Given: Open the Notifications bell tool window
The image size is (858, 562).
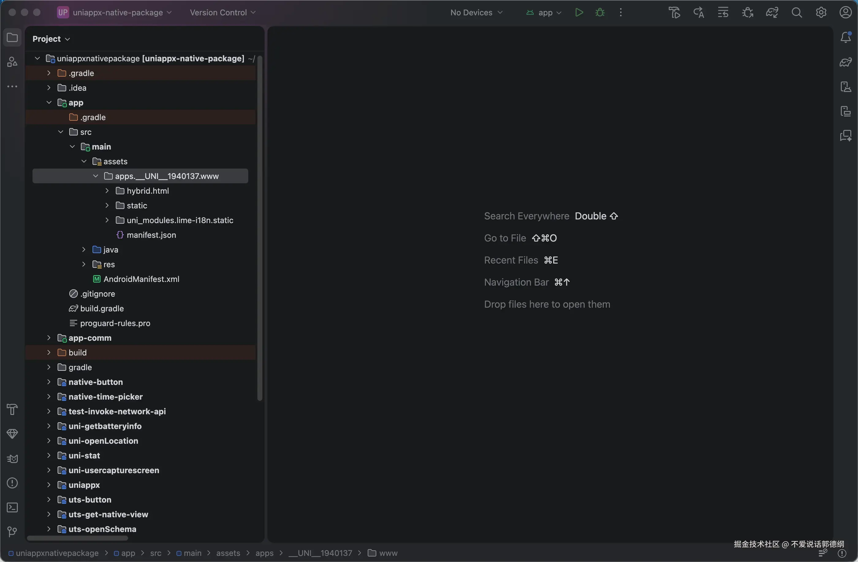Looking at the screenshot, I should (845, 37).
